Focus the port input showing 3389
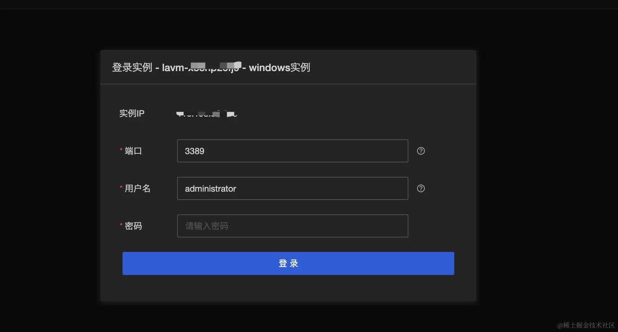The width and height of the screenshot is (618, 332). 292,151
